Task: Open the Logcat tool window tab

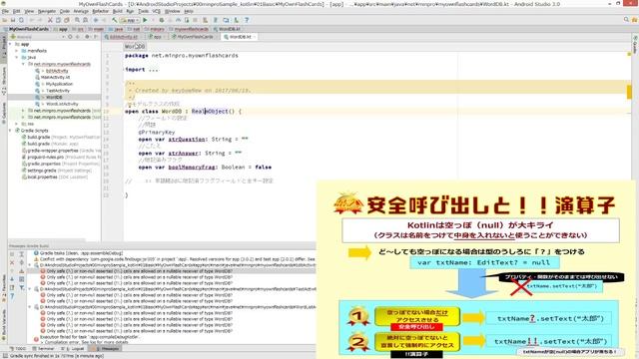Action: (74, 349)
